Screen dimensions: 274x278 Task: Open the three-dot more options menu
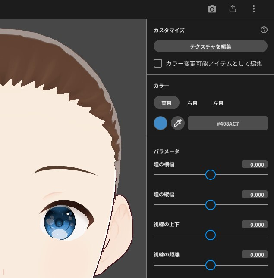pos(254,9)
